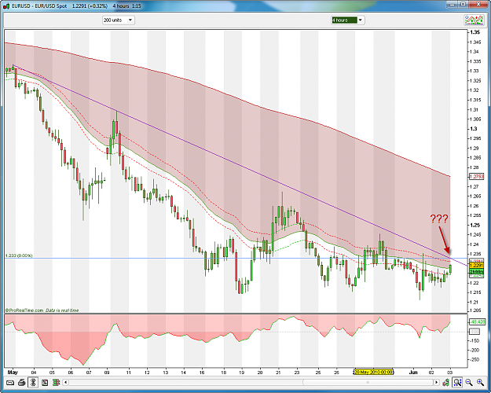Click the red 1.2753 moving average price label
The width and height of the screenshot is (491, 393).
[x=477, y=177]
